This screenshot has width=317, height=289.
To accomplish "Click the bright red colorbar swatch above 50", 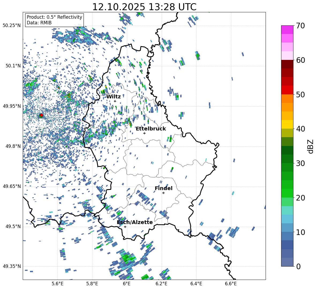I will click(287, 90).
